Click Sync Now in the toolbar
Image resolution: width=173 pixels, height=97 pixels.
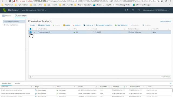88,25
